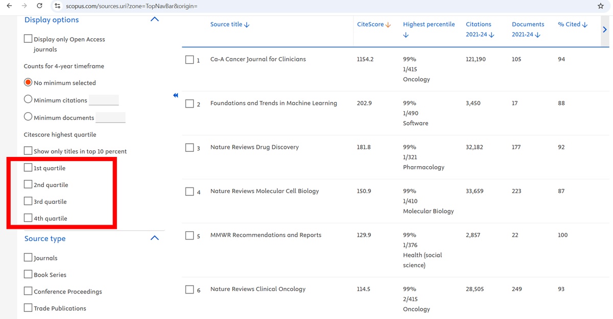Check the 1st quartile filter

(x=28, y=167)
